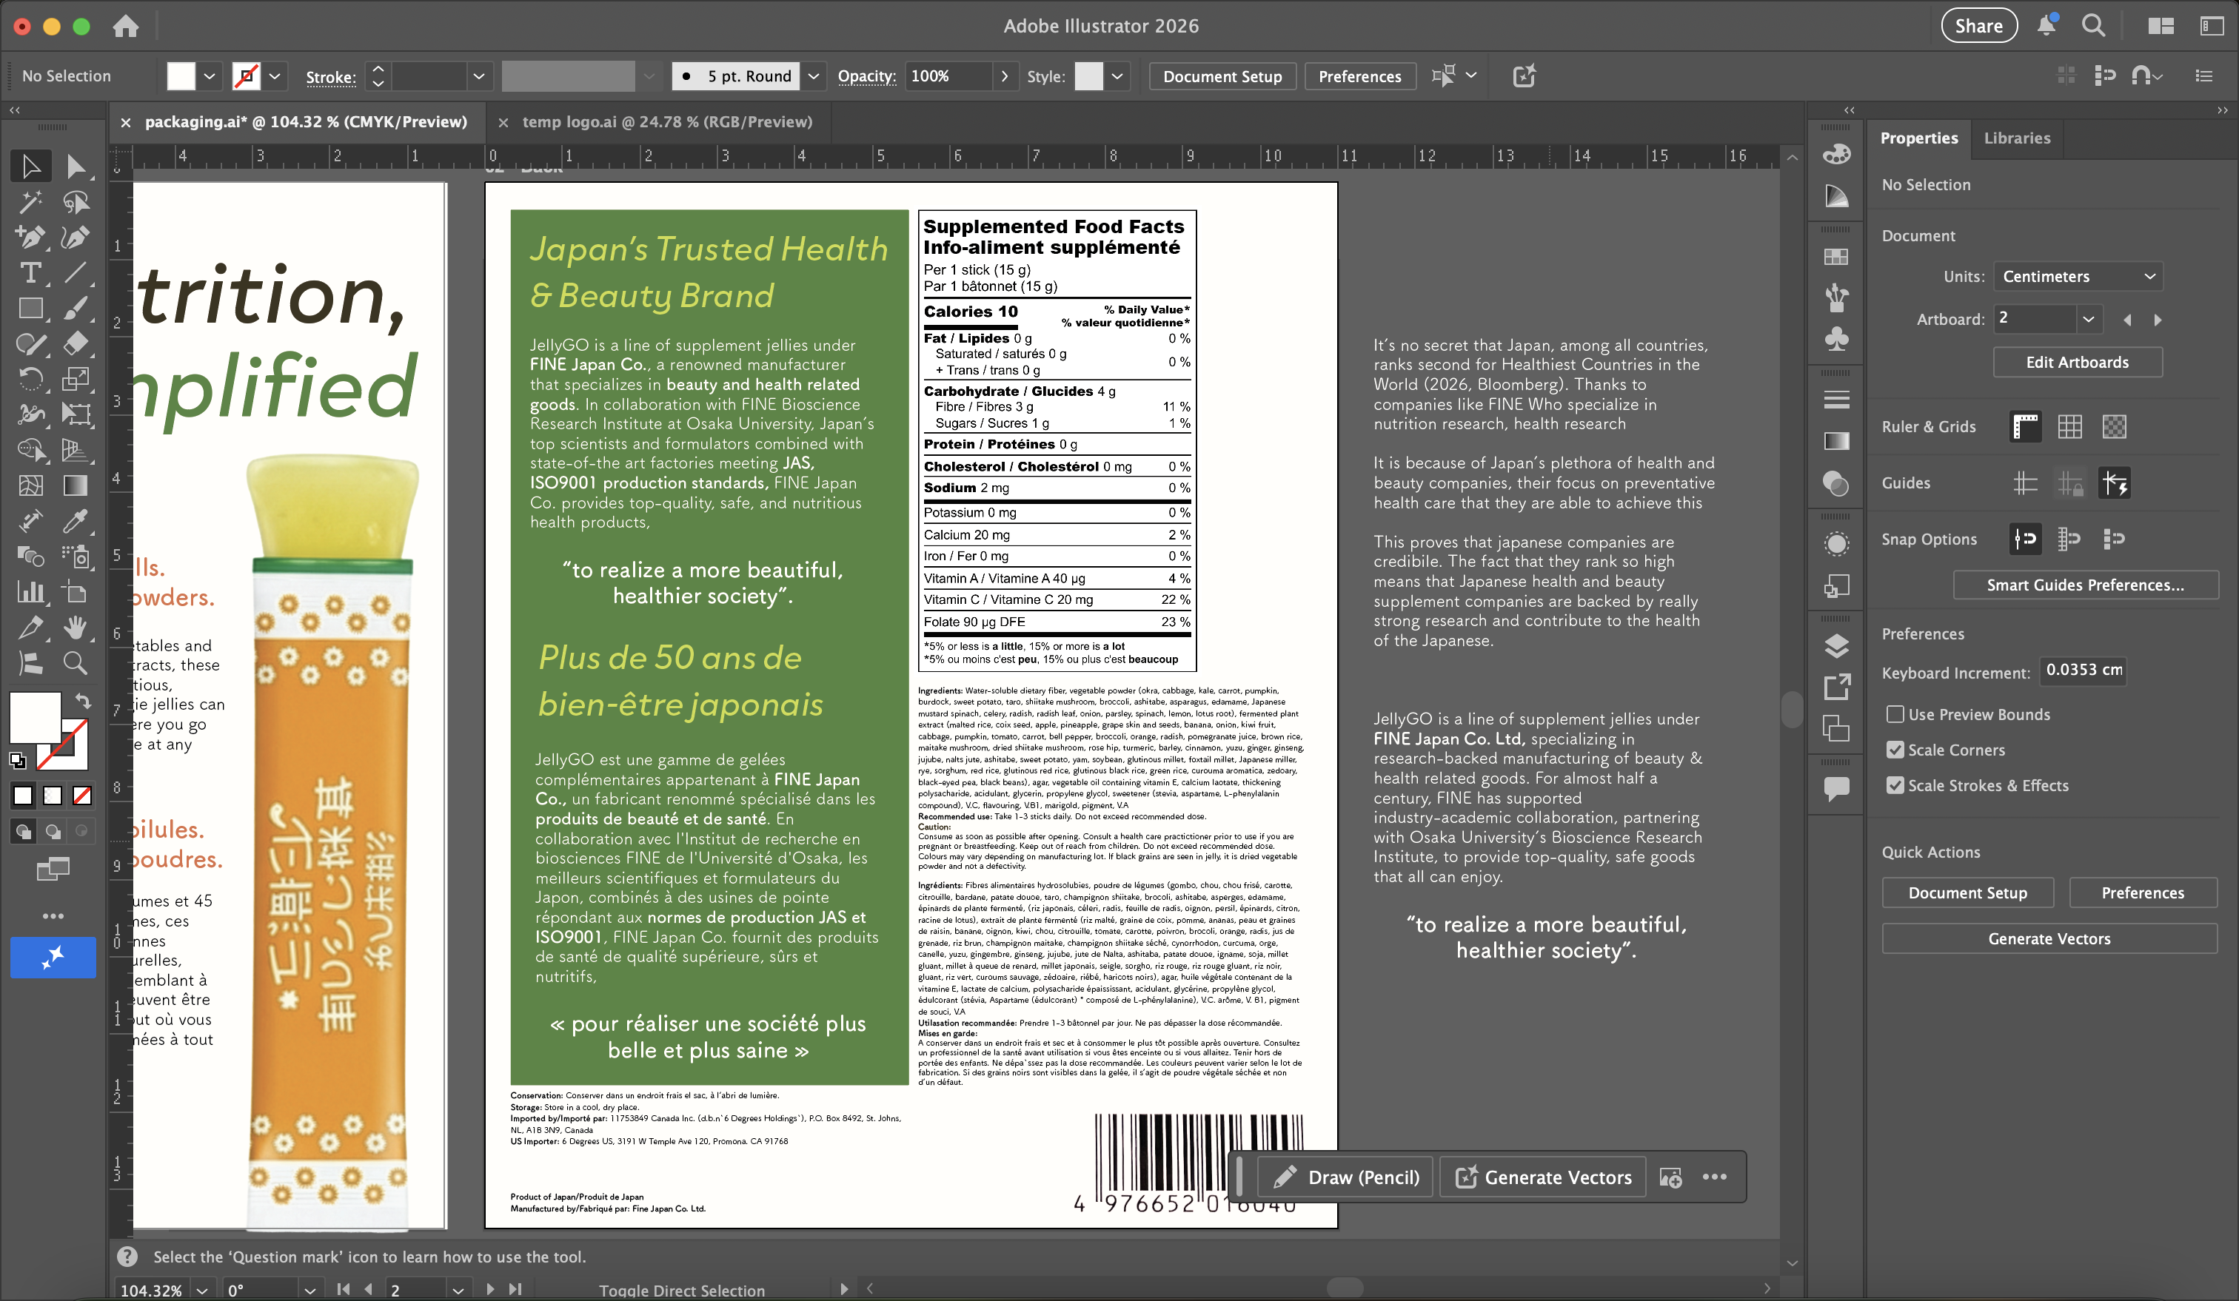This screenshot has height=1301, width=2239.
Task: Click the Fill color box in toolbar
Action: pos(35,716)
